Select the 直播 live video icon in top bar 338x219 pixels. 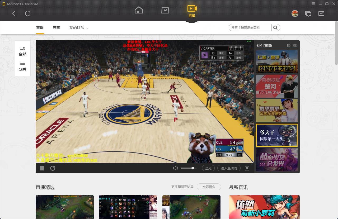pos(192,11)
